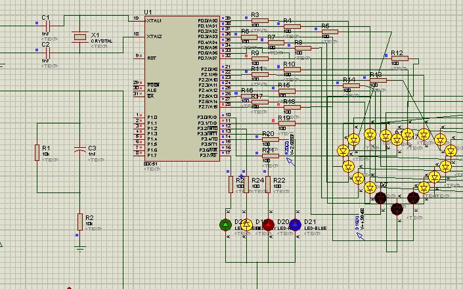Click the green LED
This screenshot has height=289, width=463.
click(226, 225)
